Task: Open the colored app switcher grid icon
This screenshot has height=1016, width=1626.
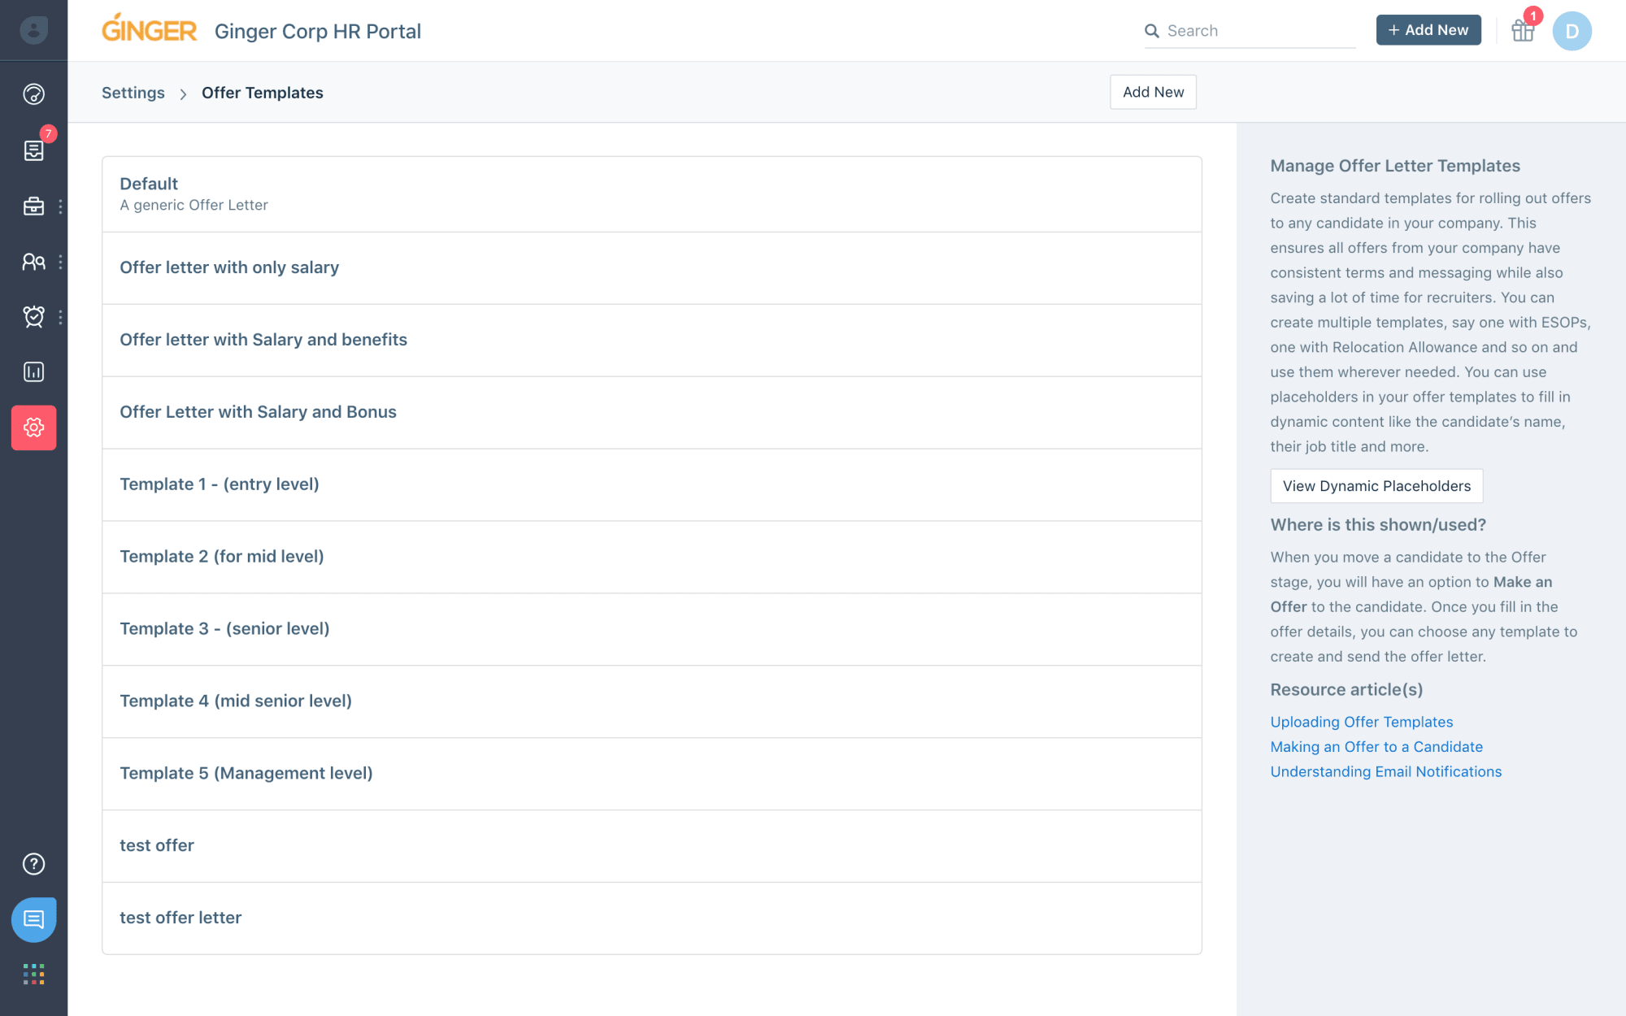Action: 33,974
